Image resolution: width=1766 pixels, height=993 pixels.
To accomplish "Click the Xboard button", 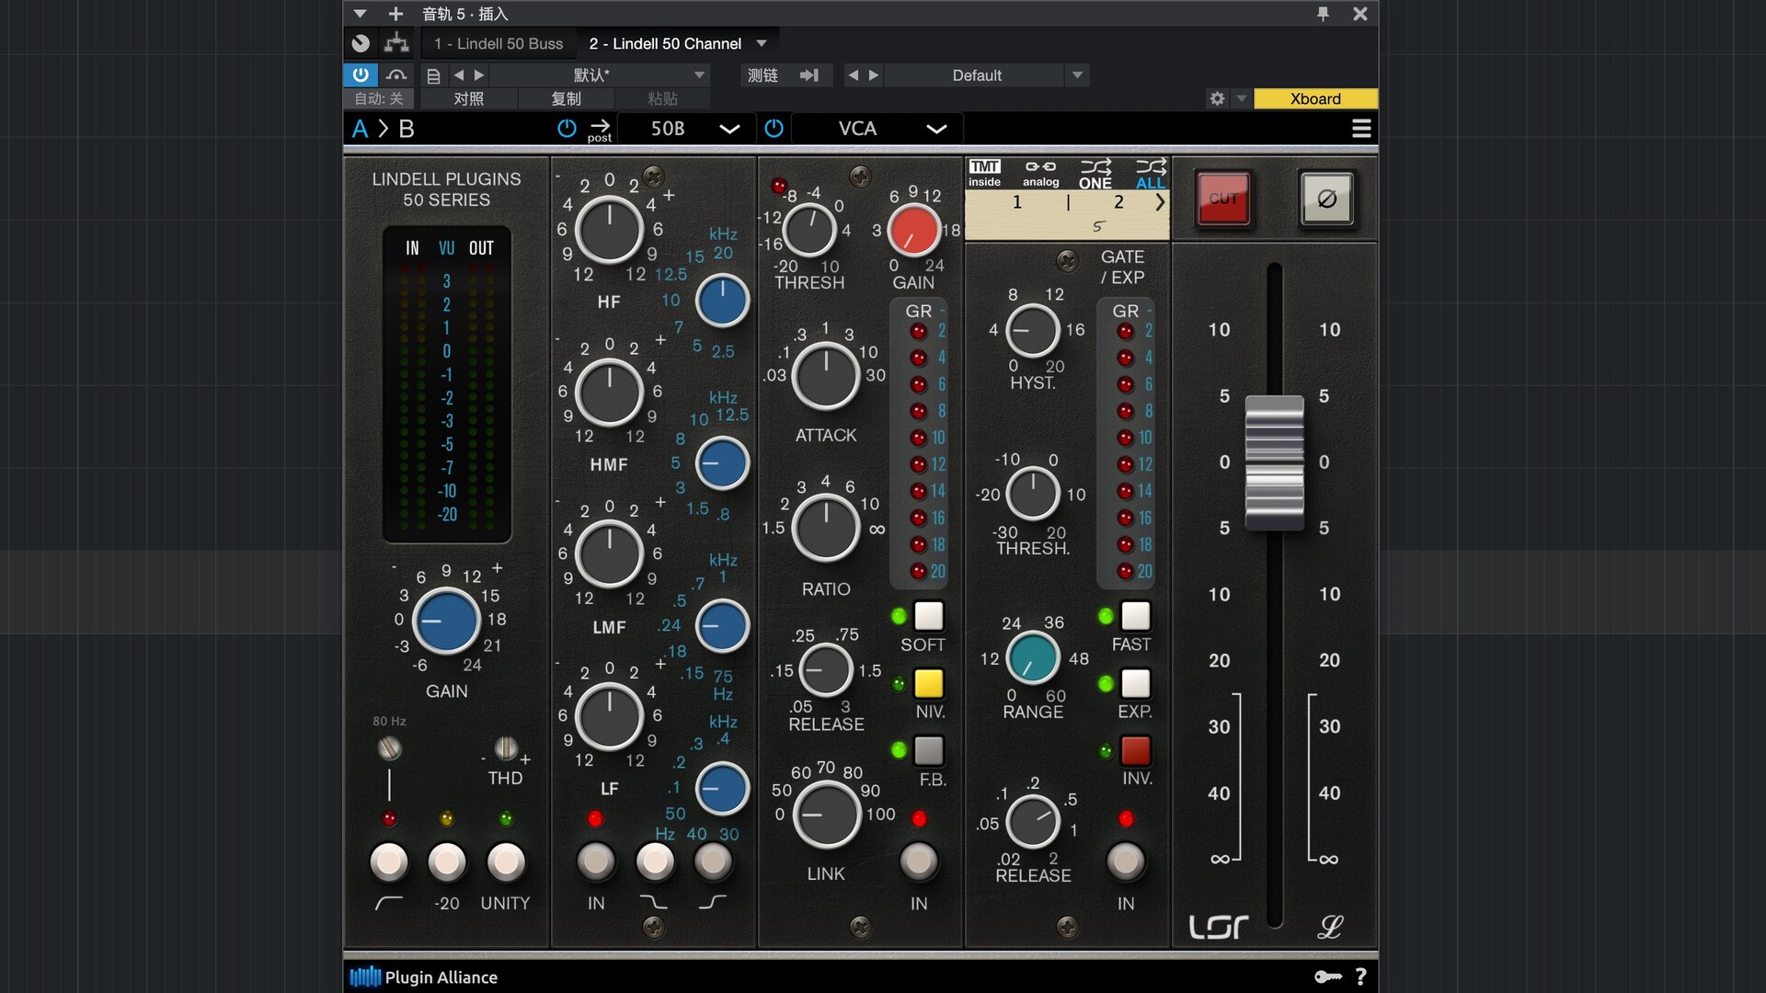I will (x=1315, y=98).
